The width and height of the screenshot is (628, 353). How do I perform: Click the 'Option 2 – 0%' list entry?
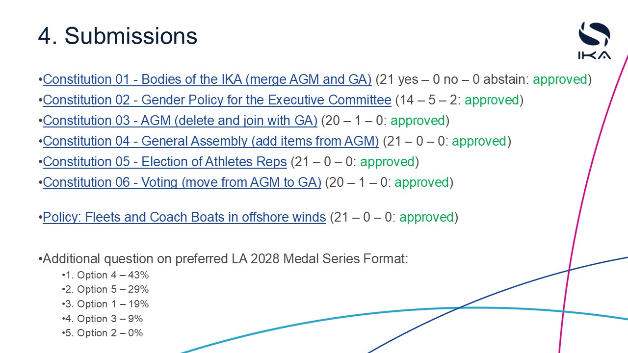[104, 333]
